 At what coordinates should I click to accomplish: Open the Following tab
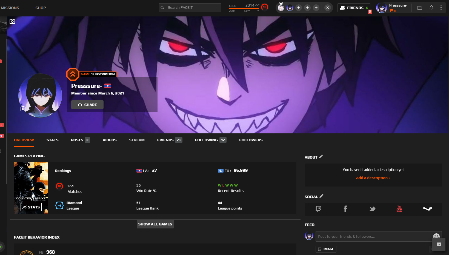(211, 140)
